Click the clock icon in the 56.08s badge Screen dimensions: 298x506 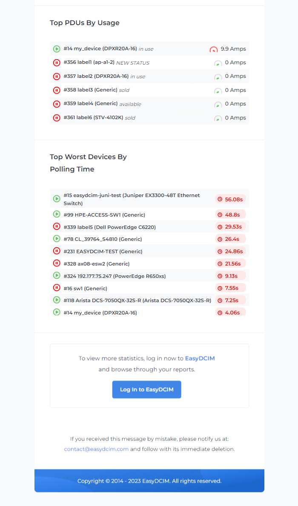click(x=220, y=200)
